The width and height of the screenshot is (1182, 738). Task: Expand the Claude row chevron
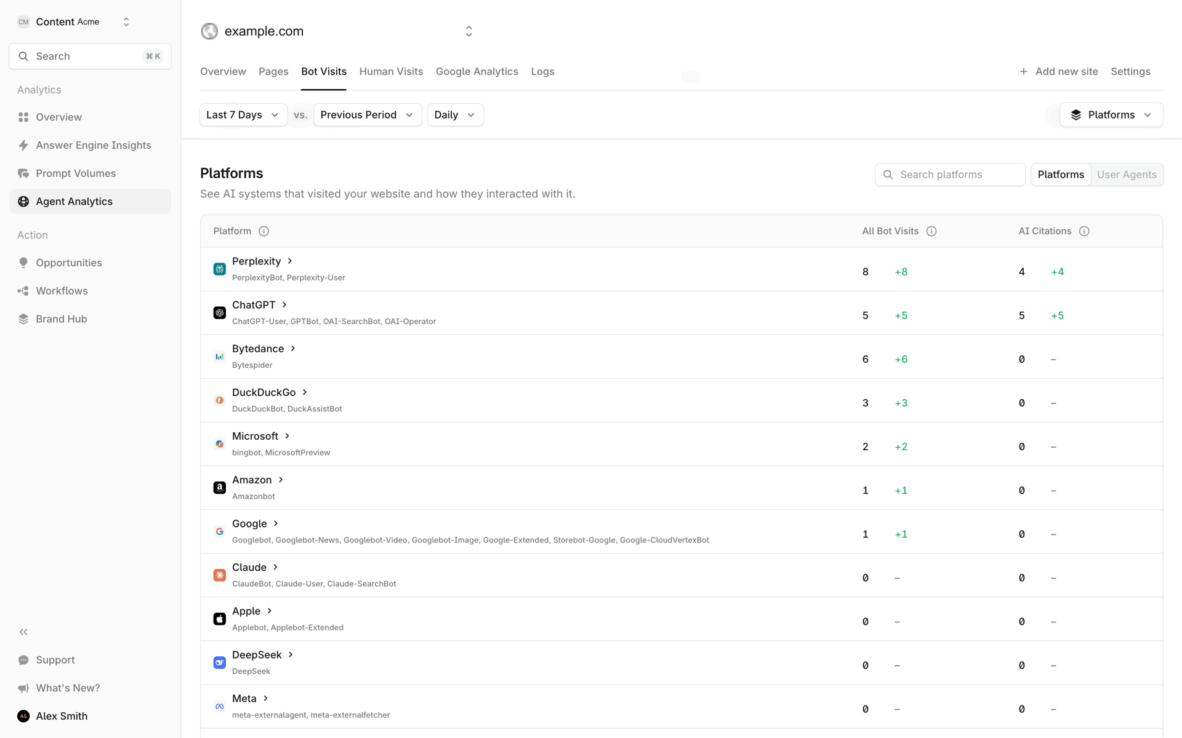276,567
